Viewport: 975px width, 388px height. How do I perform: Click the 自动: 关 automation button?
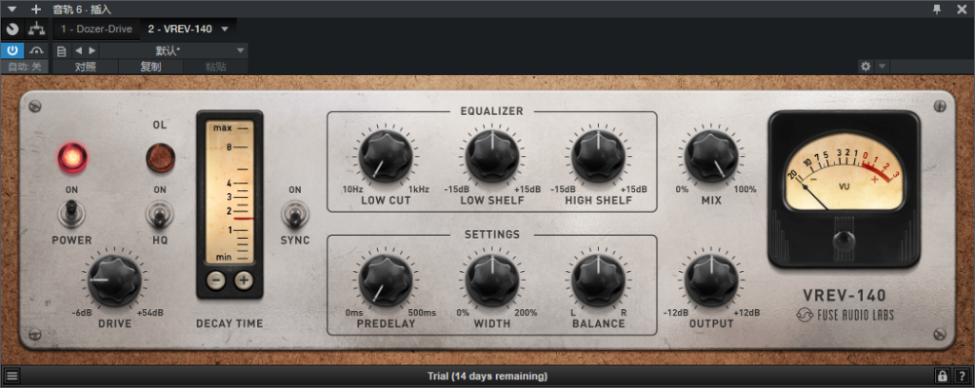pos(25,67)
